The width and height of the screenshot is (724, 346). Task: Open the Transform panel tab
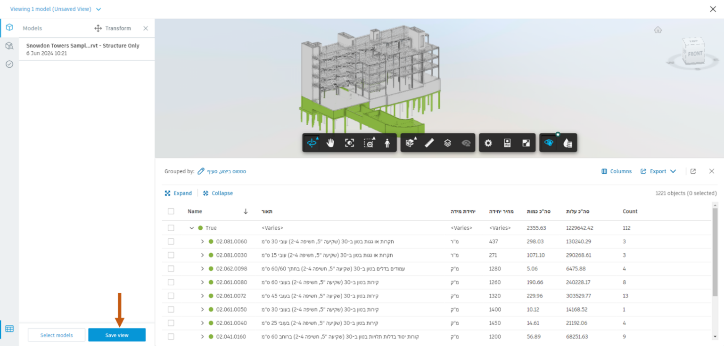coord(113,28)
